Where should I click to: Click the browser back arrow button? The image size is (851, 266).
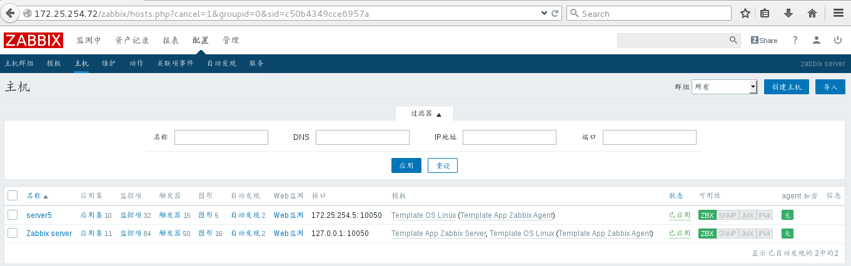pyautogui.click(x=11, y=13)
